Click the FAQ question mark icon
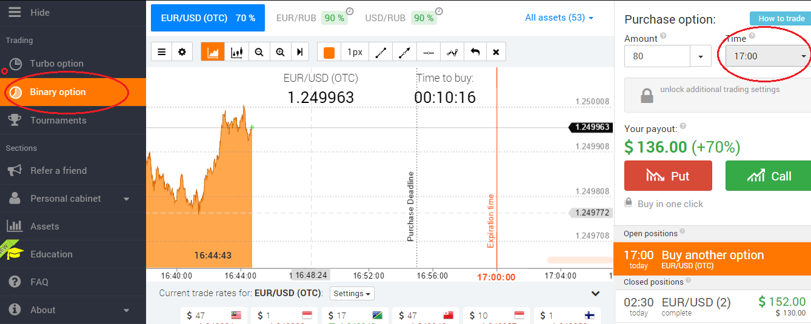The width and height of the screenshot is (811, 324). point(15,282)
